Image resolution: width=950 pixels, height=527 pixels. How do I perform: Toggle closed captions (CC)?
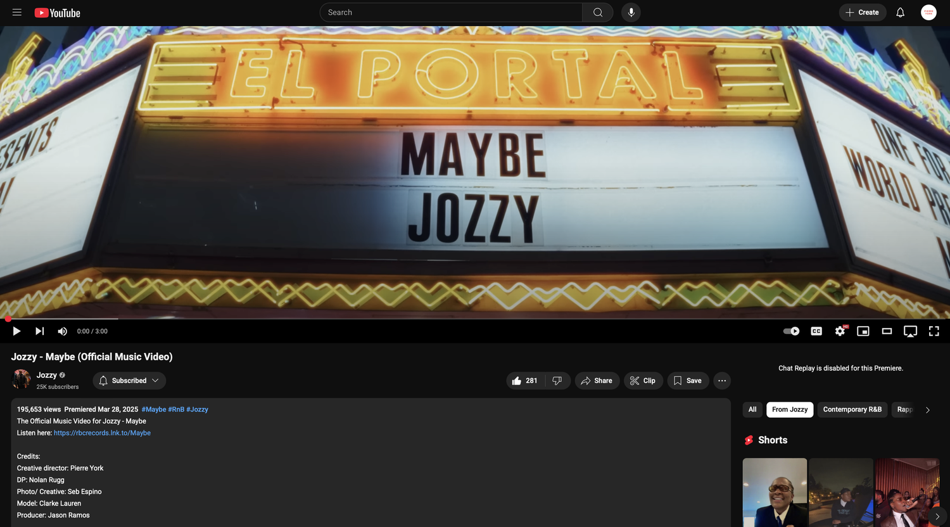(816, 331)
